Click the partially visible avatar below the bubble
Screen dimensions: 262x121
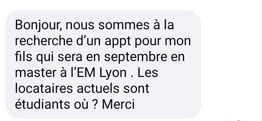238,120
